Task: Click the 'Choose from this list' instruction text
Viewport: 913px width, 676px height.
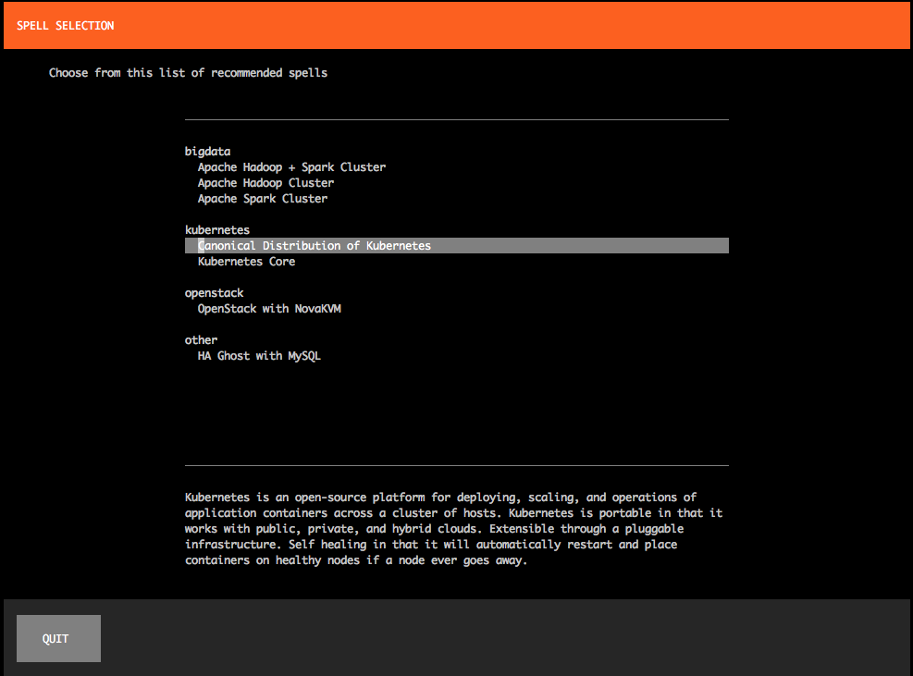Action: pos(188,73)
